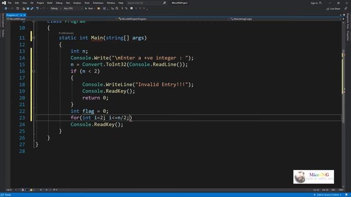Viewport: 351px width, 197px height.
Task: Open the Project menu
Action: (40, 3)
